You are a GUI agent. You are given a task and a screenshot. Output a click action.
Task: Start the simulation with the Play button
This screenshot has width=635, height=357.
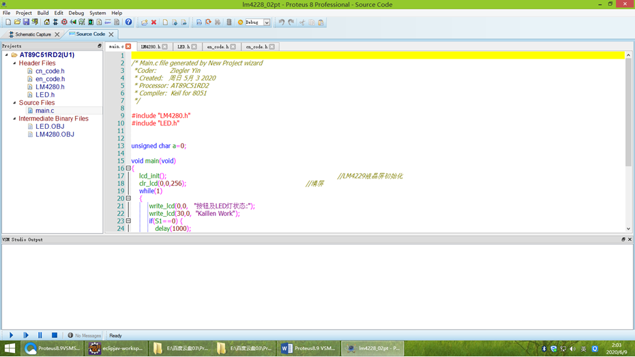pos(12,335)
